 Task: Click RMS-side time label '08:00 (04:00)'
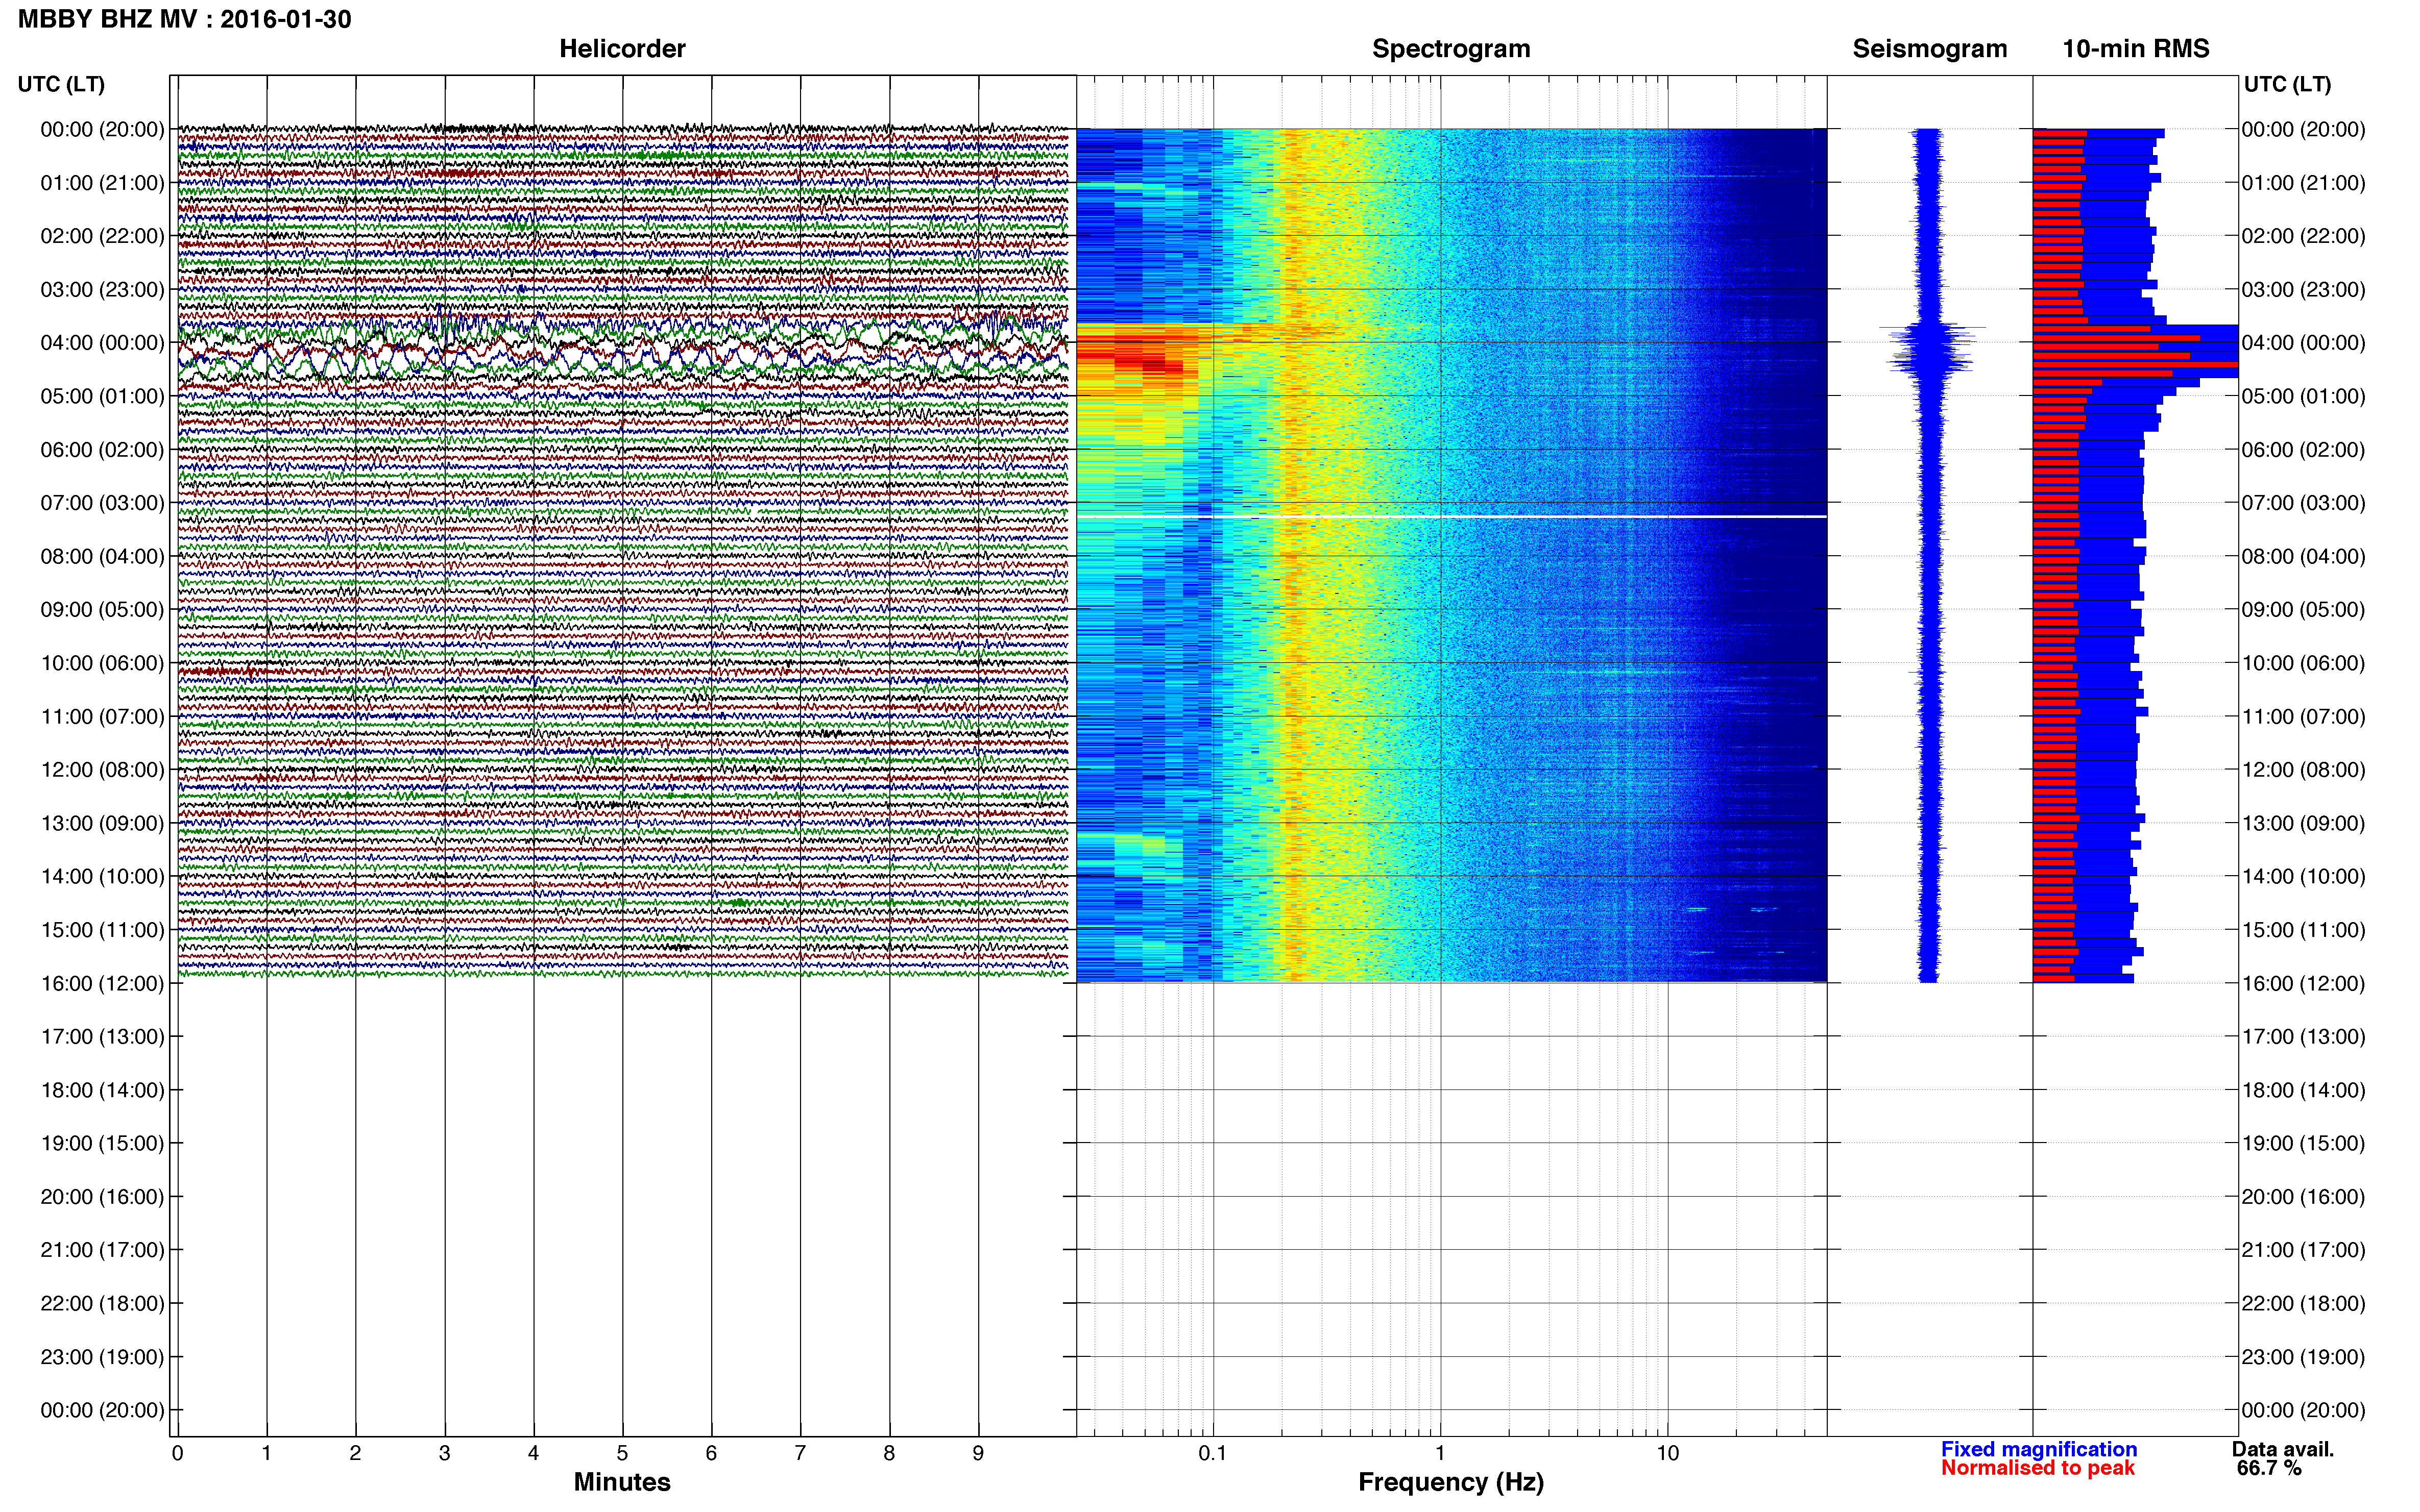pos(2304,556)
